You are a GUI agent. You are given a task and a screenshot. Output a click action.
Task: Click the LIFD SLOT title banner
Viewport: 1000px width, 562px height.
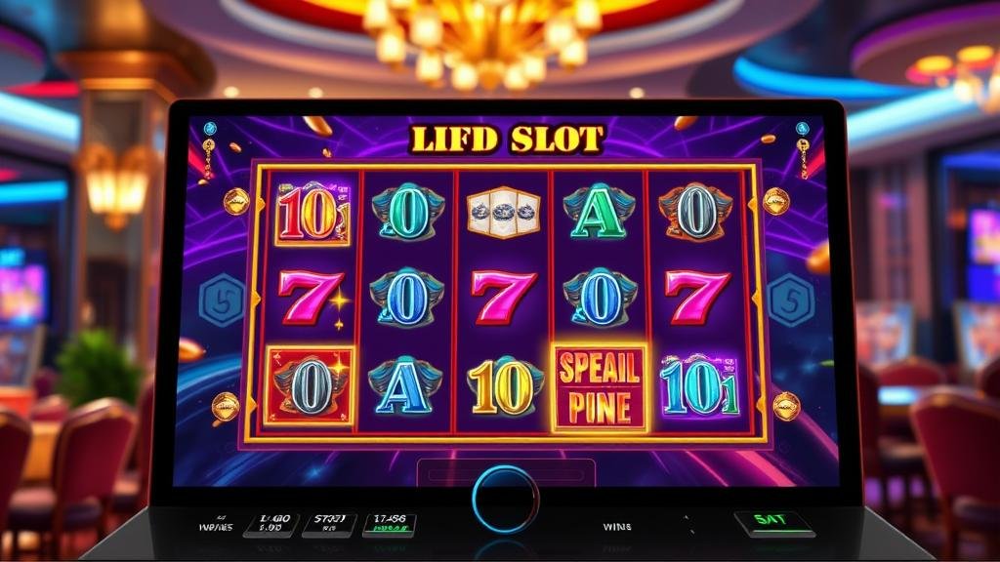click(507, 139)
